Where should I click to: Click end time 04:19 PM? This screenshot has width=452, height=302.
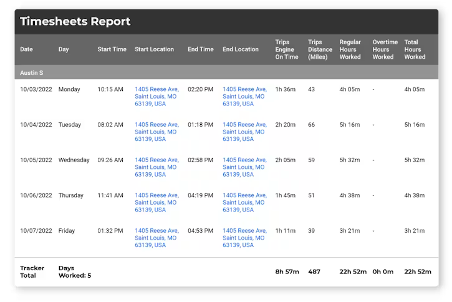pyautogui.click(x=200, y=195)
